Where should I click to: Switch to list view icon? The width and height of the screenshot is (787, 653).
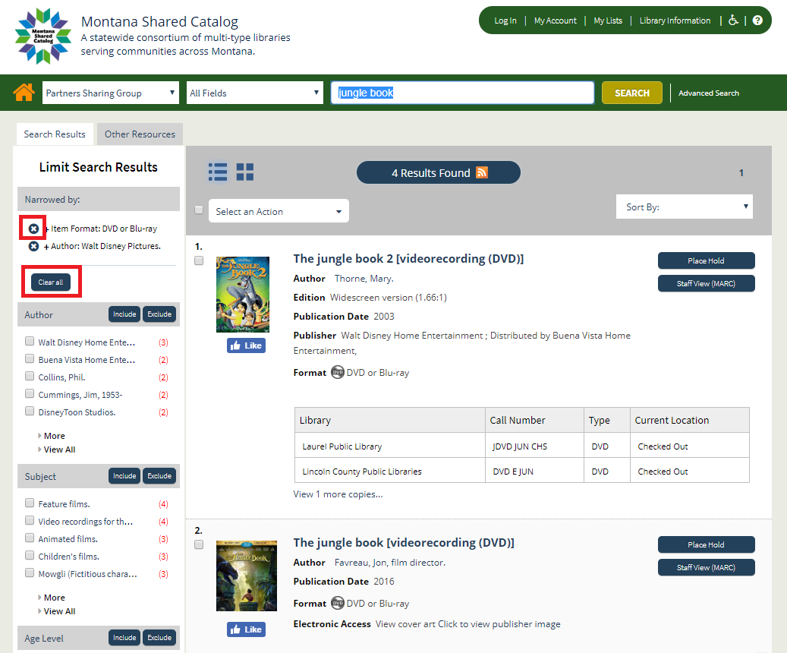pos(218,172)
